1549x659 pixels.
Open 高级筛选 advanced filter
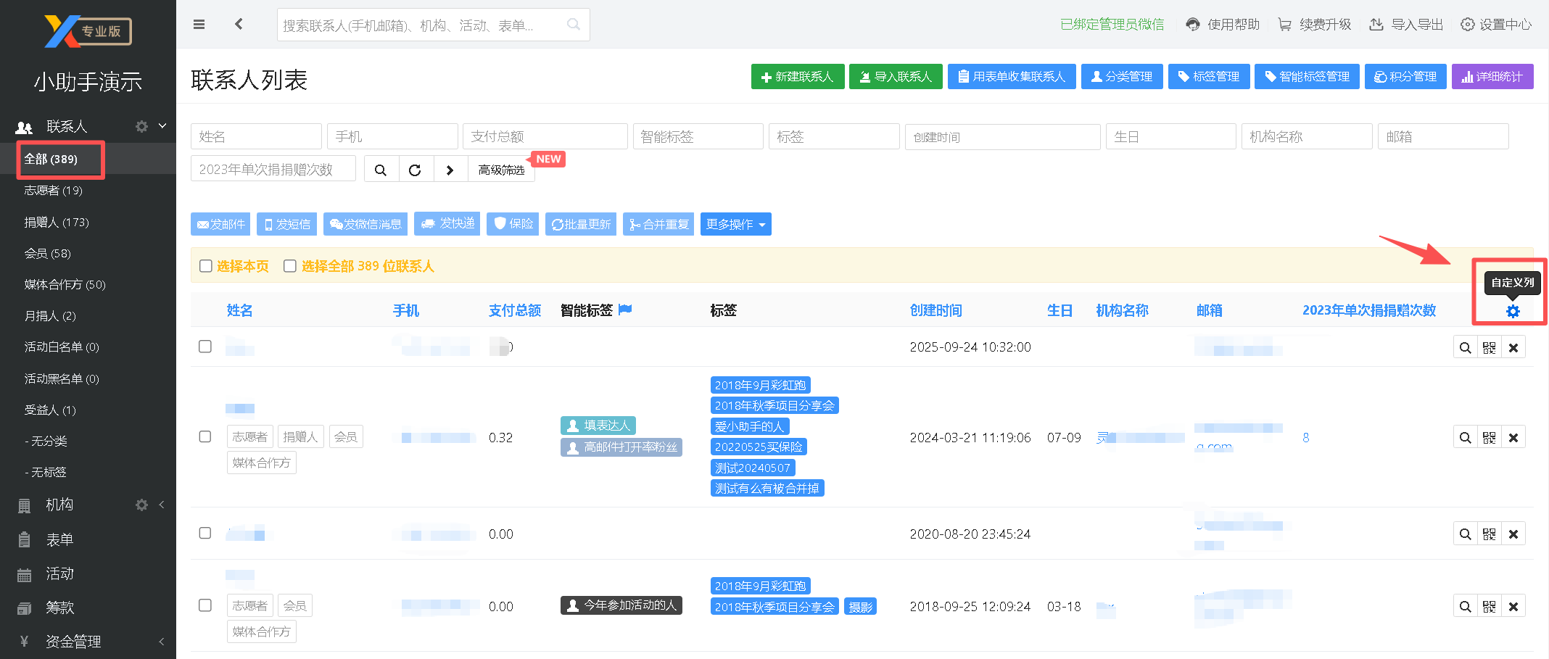pos(501,170)
